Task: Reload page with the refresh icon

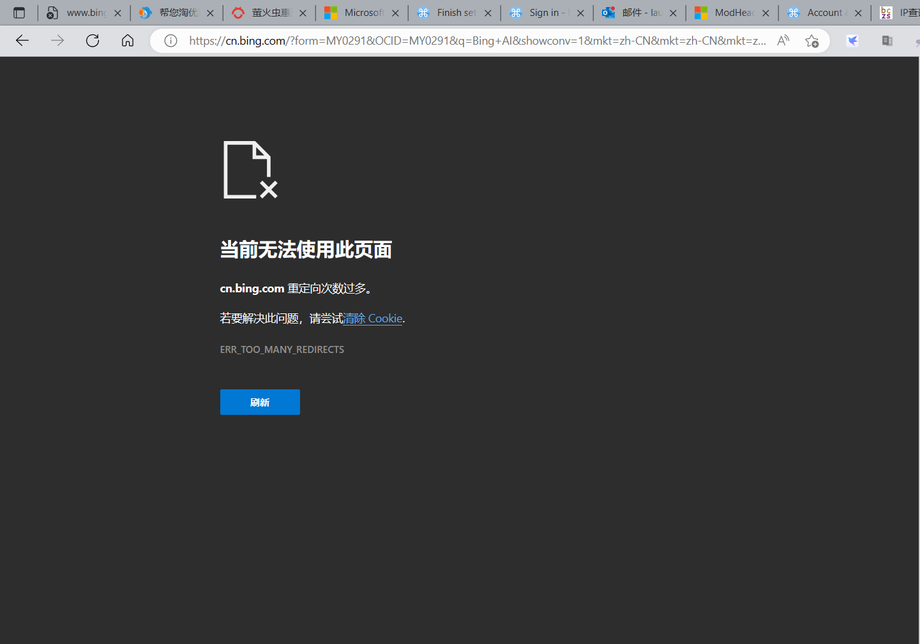Action: pyautogui.click(x=93, y=41)
